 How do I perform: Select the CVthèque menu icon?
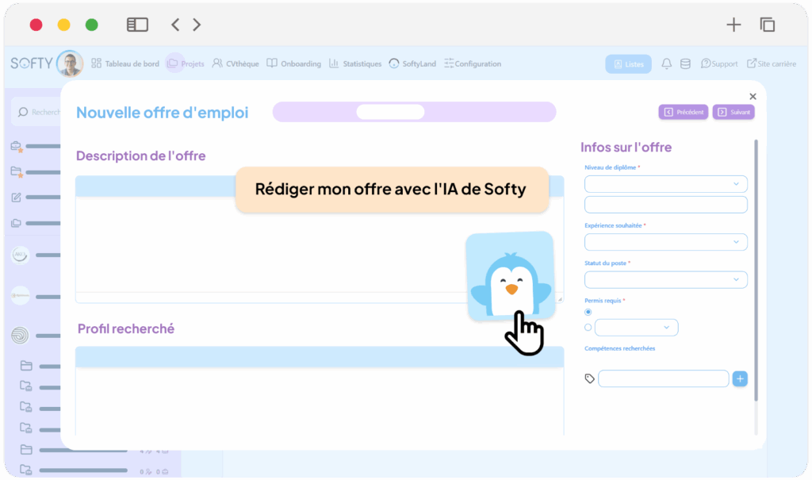[x=216, y=63]
